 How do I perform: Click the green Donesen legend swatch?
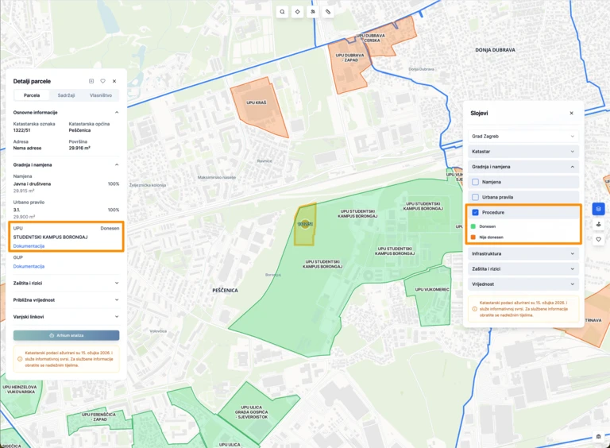click(x=473, y=226)
